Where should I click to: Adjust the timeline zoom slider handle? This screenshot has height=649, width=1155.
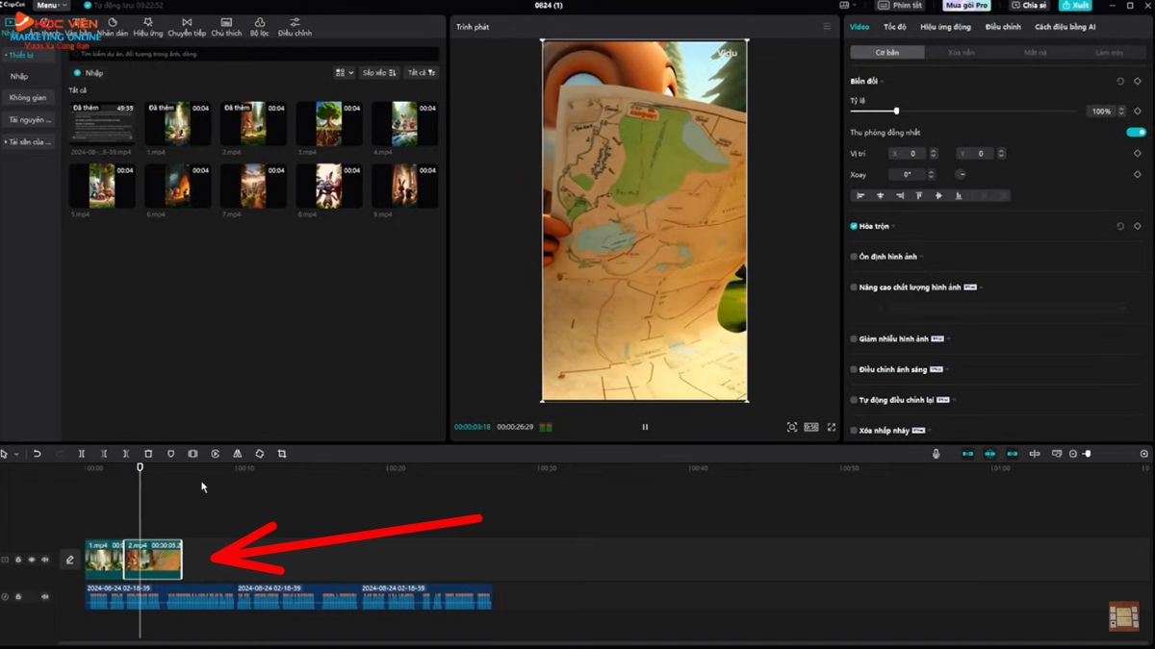[x=1087, y=454]
